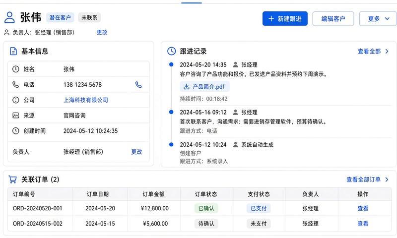Screen dimensions: 397x238
Task: Click order number ORD-20240515-002
Action: [x=38, y=224]
